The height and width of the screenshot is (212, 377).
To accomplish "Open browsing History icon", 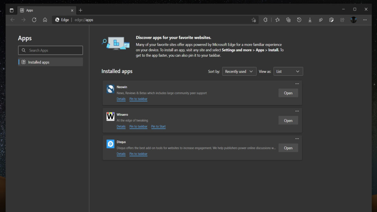I will [299, 20].
